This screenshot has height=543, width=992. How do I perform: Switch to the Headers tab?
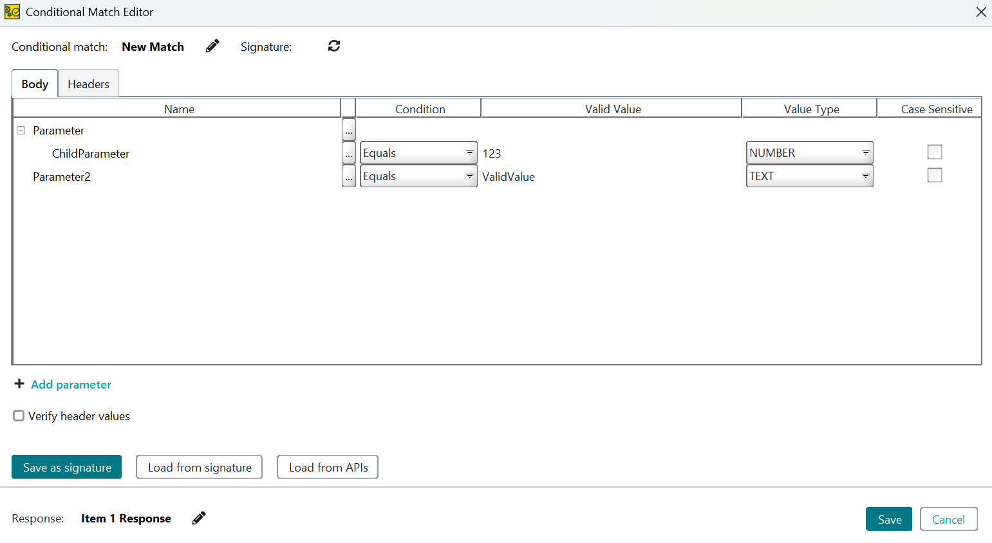click(88, 84)
